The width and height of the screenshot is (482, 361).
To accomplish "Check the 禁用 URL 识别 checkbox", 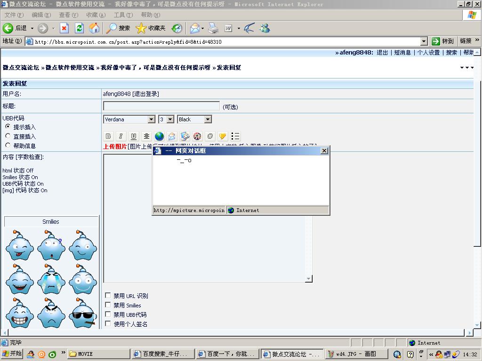I will (108, 295).
